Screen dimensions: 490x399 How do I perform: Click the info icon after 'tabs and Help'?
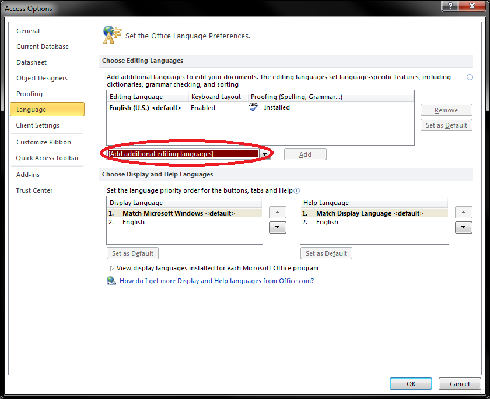pyautogui.click(x=296, y=190)
